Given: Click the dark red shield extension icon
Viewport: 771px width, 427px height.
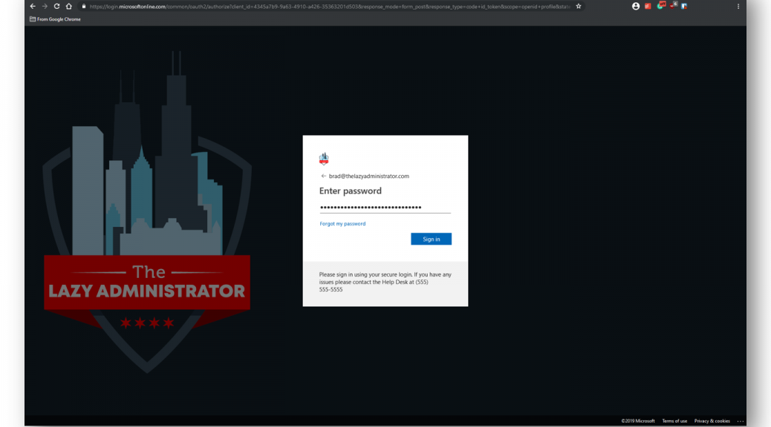Looking at the screenshot, I should (x=673, y=6).
